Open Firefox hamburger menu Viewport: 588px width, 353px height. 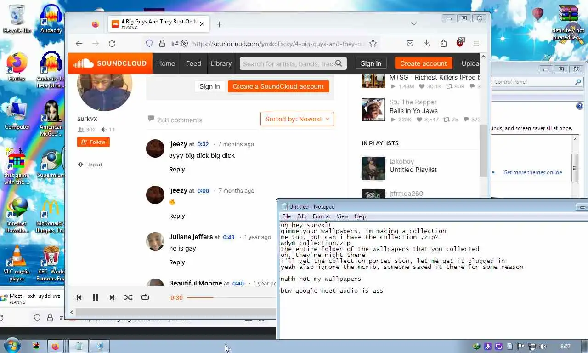(476, 43)
